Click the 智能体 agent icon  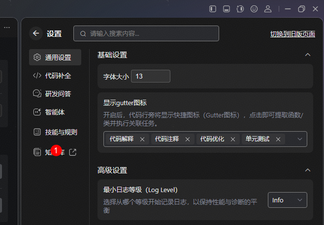click(x=37, y=112)
